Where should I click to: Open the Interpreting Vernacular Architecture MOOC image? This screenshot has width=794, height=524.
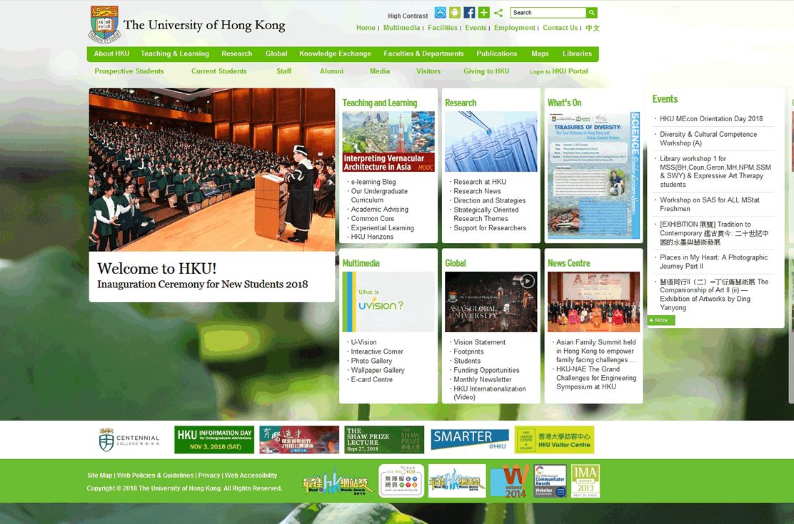tap(388, 142)
